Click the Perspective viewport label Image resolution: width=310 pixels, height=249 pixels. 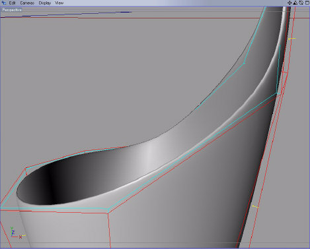tap(12, 10)
